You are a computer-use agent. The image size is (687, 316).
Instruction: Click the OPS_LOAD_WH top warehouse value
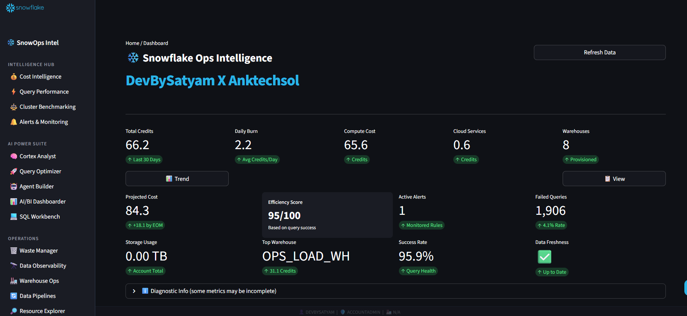tap(306, 256)
